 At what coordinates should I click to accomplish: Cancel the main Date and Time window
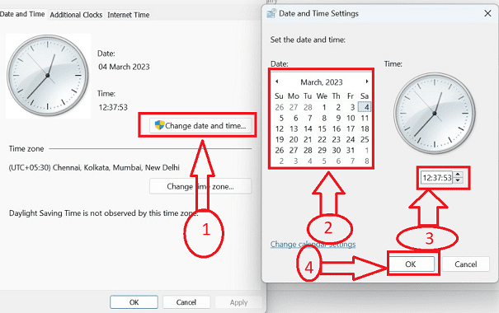click(x=186, y=302)
